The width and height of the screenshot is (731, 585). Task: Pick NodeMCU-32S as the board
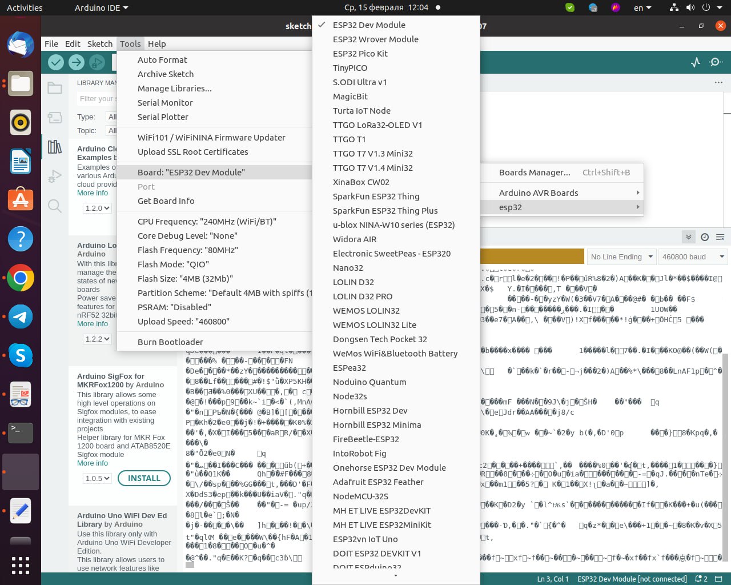click(x=396, y=496)
